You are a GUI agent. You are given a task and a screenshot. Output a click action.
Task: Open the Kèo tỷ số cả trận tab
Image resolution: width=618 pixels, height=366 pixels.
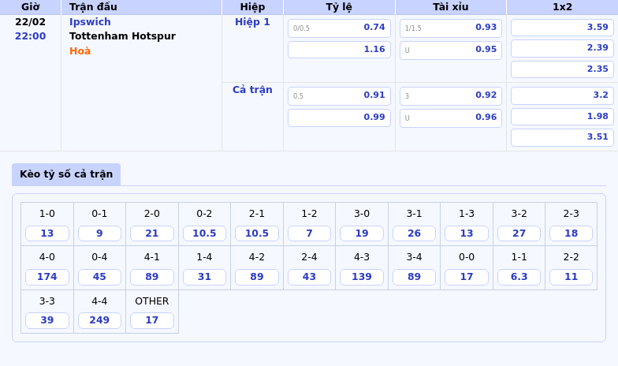66,174
